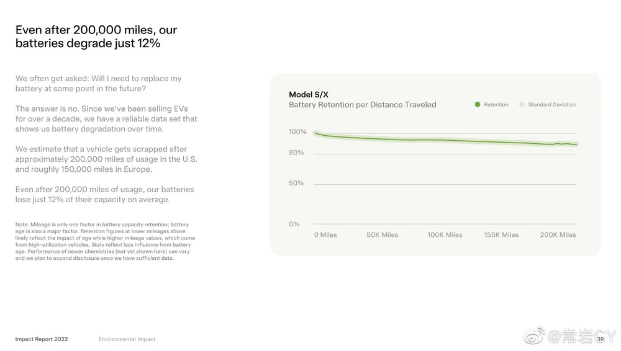Image resolution: width=621 pixels, height=351 pixels.
Task: Click the 0 Miles x-axis label
Action: [325, 235]
